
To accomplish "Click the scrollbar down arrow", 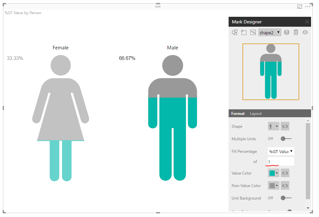I will [308, 208].
